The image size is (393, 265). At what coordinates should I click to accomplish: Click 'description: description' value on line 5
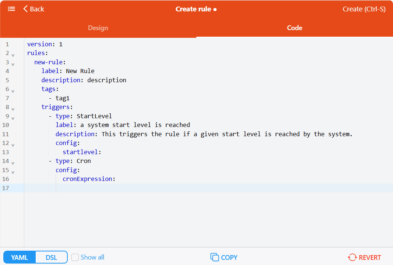(x=107, y=80)
